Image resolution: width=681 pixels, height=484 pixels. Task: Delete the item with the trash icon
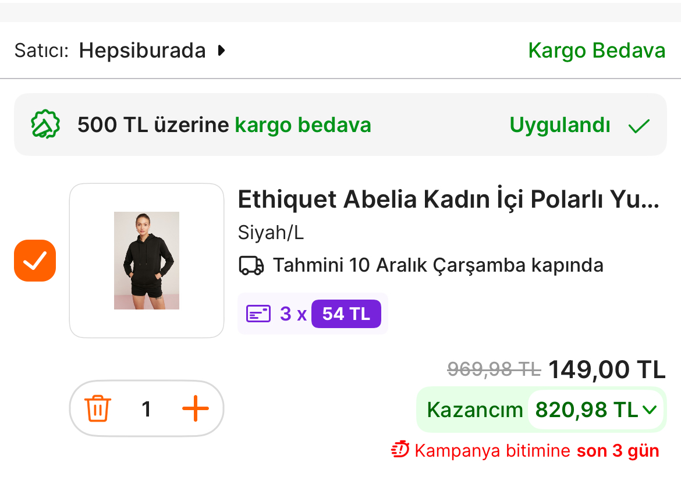98,408
